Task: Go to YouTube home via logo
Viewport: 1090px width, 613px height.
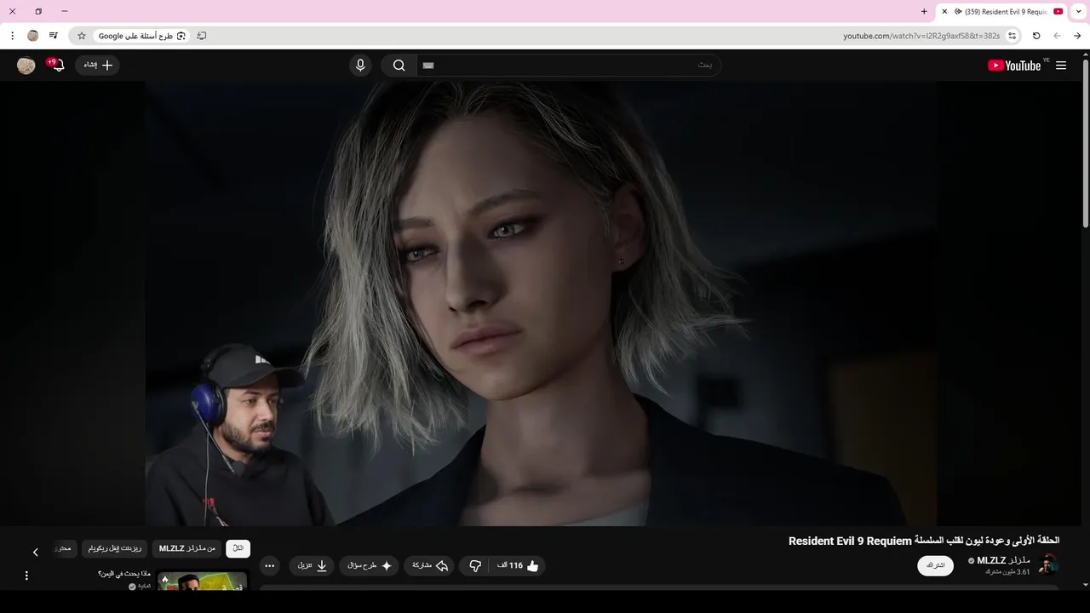Action: tap(1014, 66)
